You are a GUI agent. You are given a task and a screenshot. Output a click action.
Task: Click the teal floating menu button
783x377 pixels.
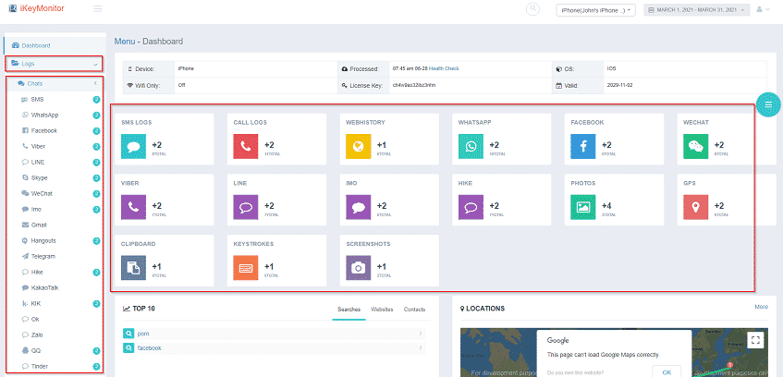tap(768, 104)
